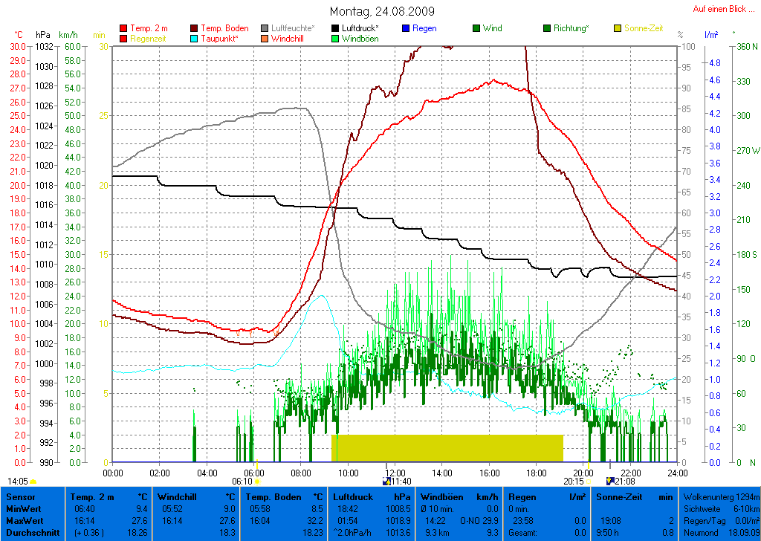761x541 pixels.
Task: Click the blue Regen legend square
Action: click(406, 28)
